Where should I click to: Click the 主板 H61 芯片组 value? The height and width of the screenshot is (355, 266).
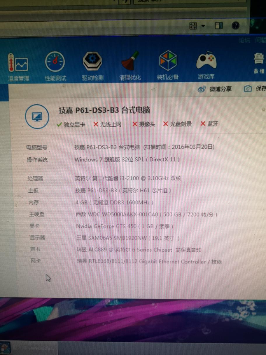[123, 191]
